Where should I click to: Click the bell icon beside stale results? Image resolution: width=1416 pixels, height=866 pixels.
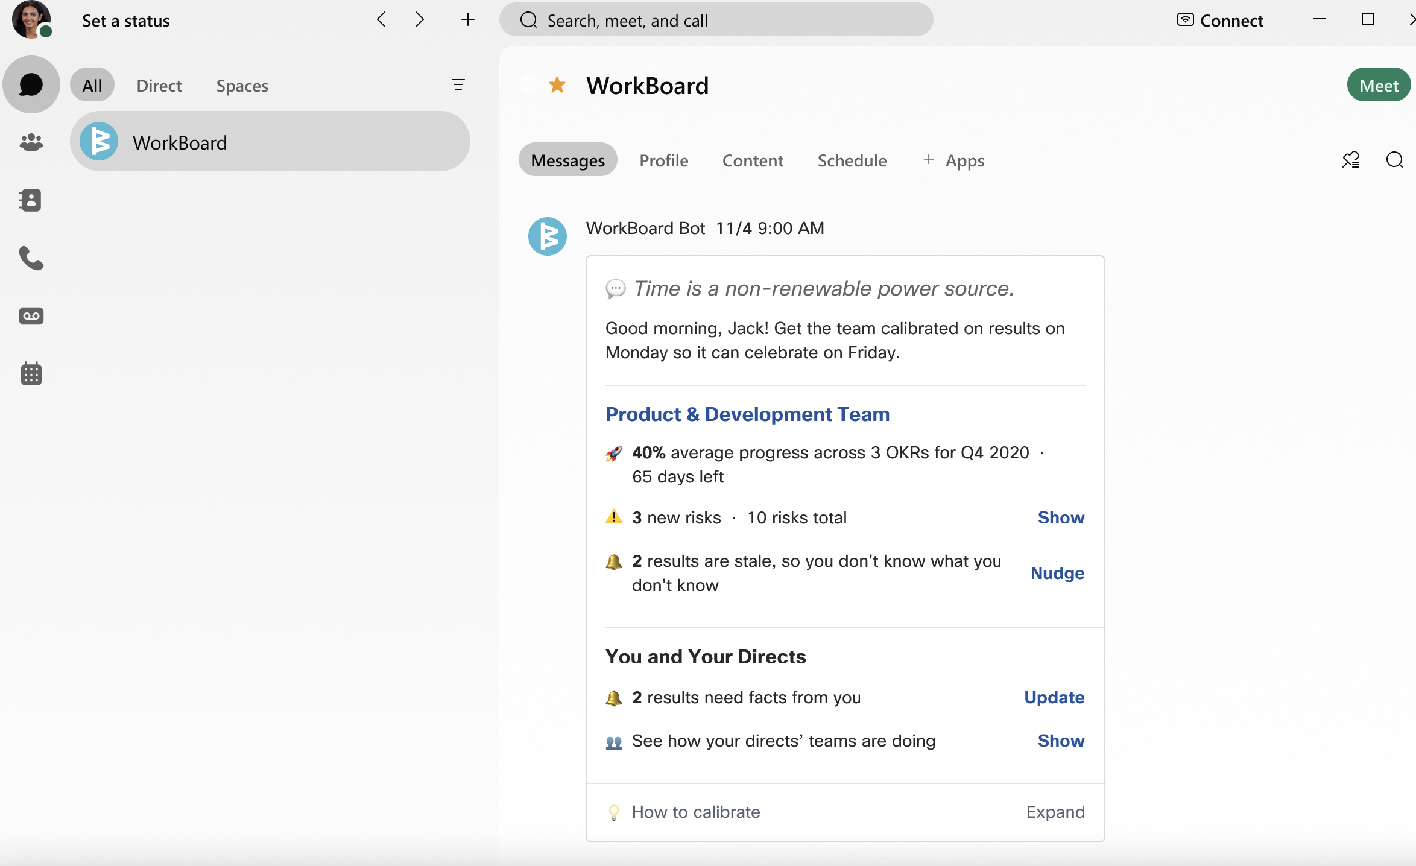tap(614, 561)
